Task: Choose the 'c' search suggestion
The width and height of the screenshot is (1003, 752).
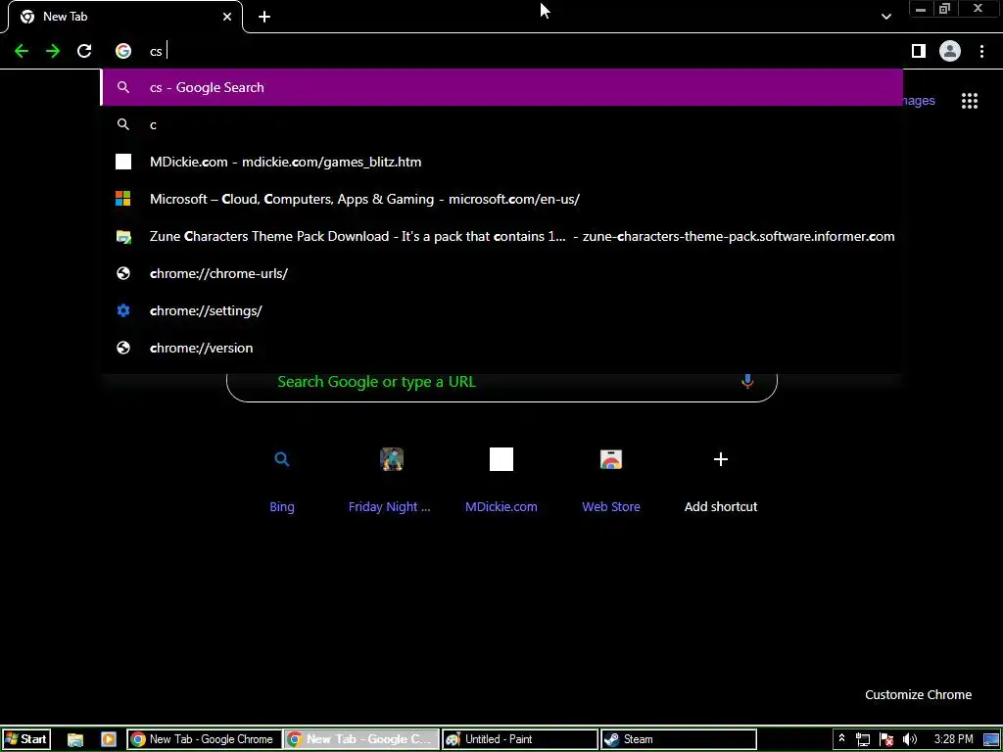Action: (502, 124)
